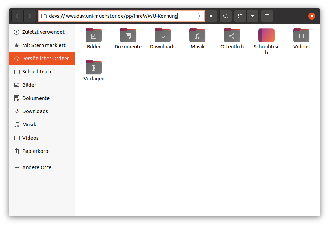This screenshot has height=226, width=329.
Task: Go back using the left arrow
Action: [x=17, y=16]
